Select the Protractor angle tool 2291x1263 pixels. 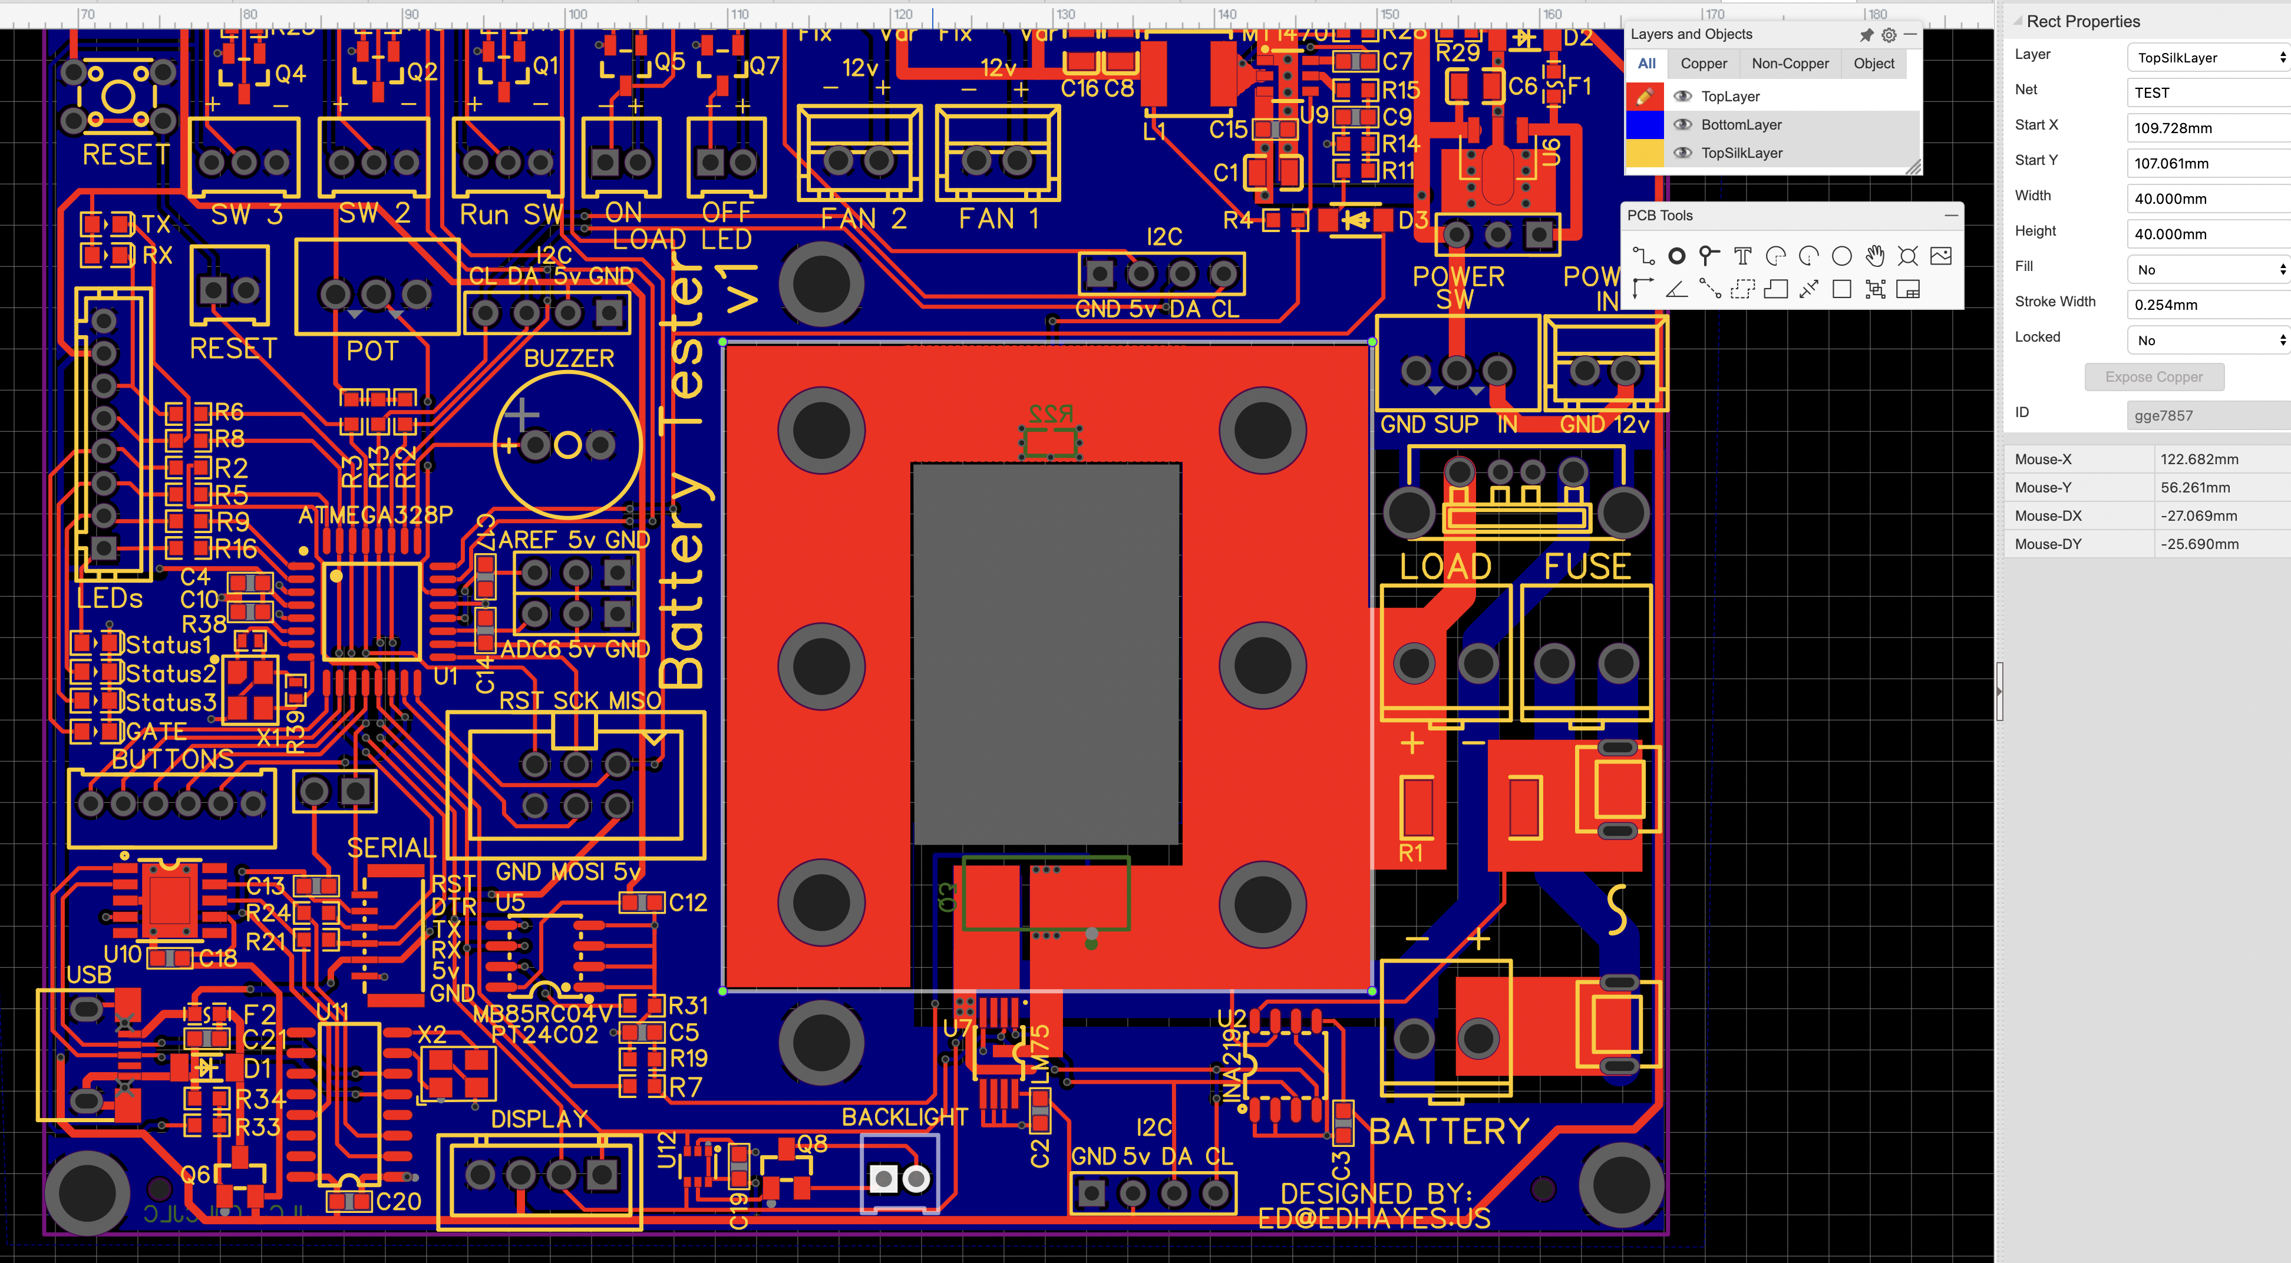coord(1676,289)
